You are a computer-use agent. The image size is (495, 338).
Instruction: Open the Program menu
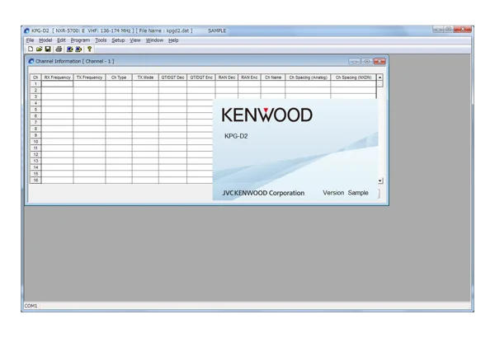pyautogui.click(x=80, y=40)
